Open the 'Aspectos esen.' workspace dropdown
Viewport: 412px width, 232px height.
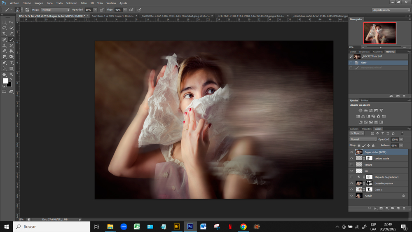click(x=391, y=10)
